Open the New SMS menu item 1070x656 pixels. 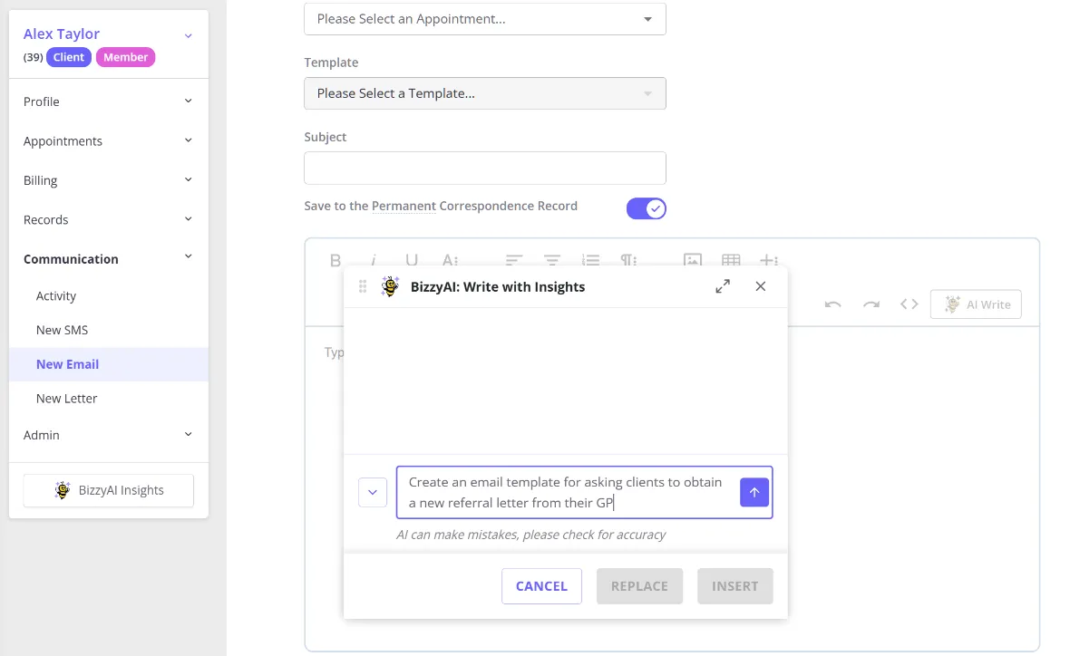pyautogui.click(x=62, y=330)
